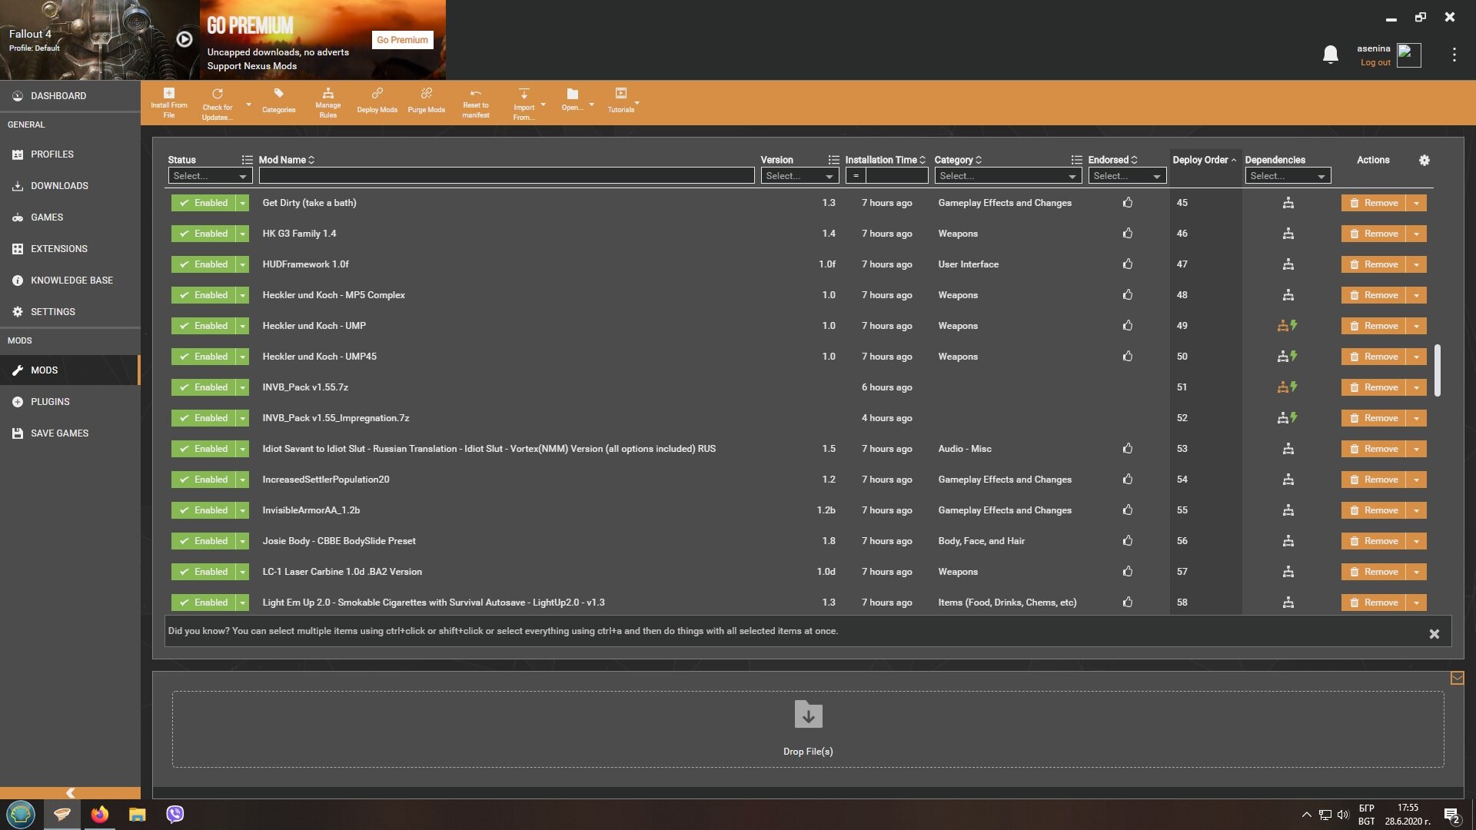This screenshot has height=830, width=1476.
Task: Toggle Enabled status of Get Dirty mod
Action: tap(203, 203)
